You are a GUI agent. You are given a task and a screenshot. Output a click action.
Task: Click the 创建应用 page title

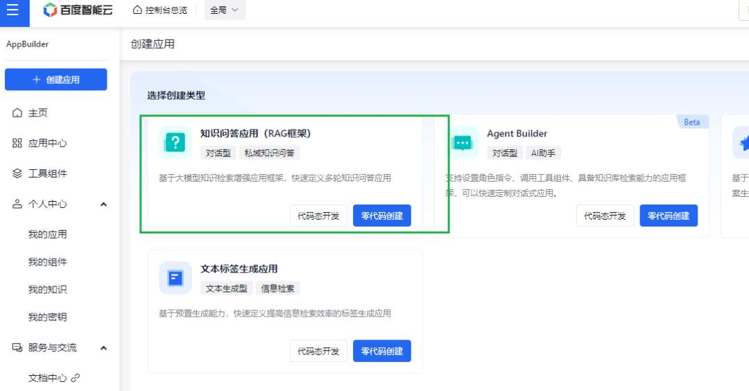[x=153, y=44]
